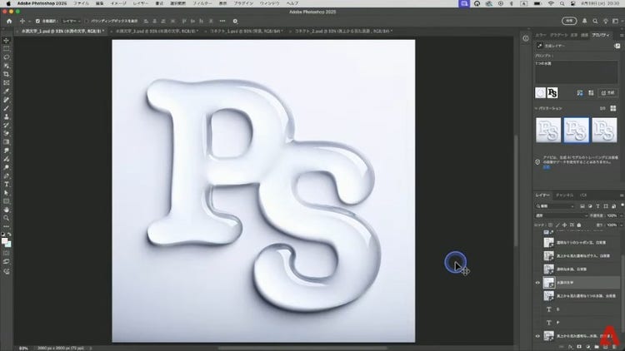The width and height of the screenshot is (625, 351).
Task: Click the 生成 generate button
Action: (x=609, y=92)
